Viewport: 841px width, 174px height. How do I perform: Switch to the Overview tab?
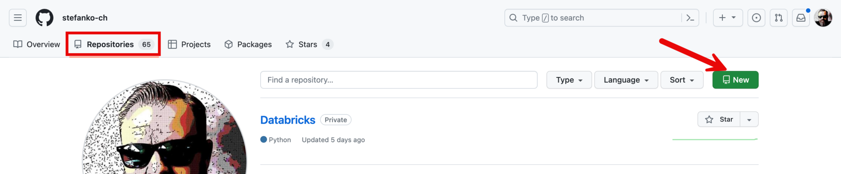(37, 44)
